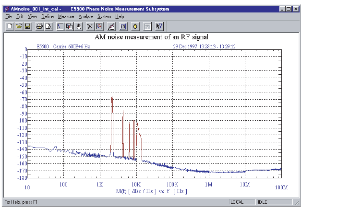Click the diamond-shaped toolbar icon
This screenshot has width=350, height=208.
(135, 26)
